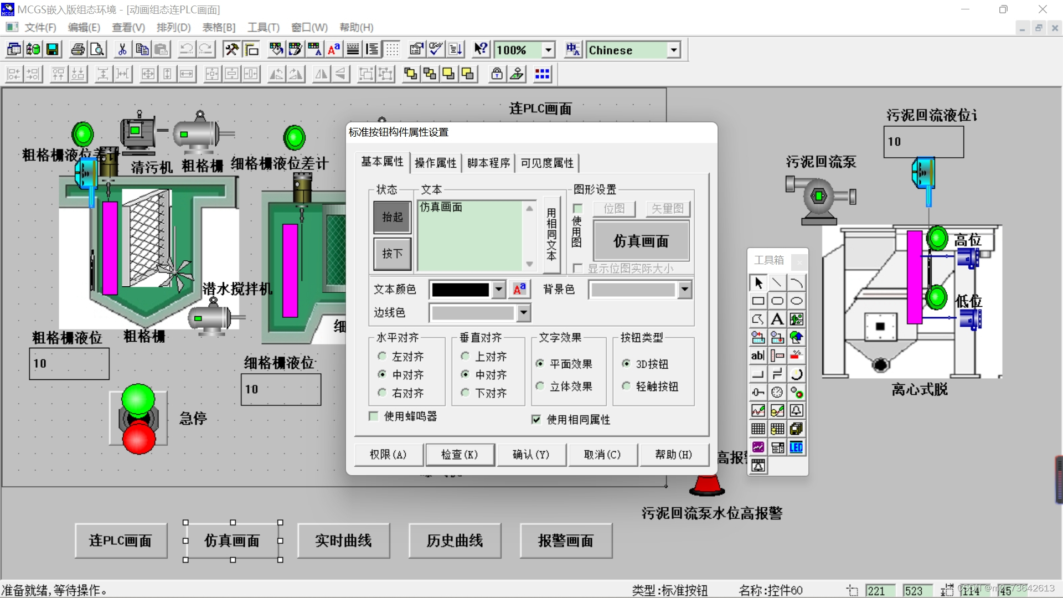
Task: Choose the ellipse tool in toolbox
Action: (x=796, y=301)
